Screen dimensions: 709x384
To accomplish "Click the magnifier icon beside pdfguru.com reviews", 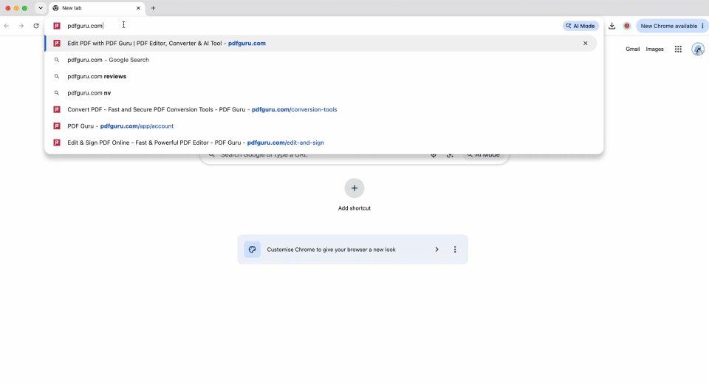I will 57,77.
